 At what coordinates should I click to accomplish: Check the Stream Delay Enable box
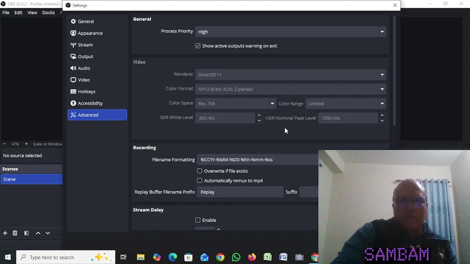click(198, 220)
